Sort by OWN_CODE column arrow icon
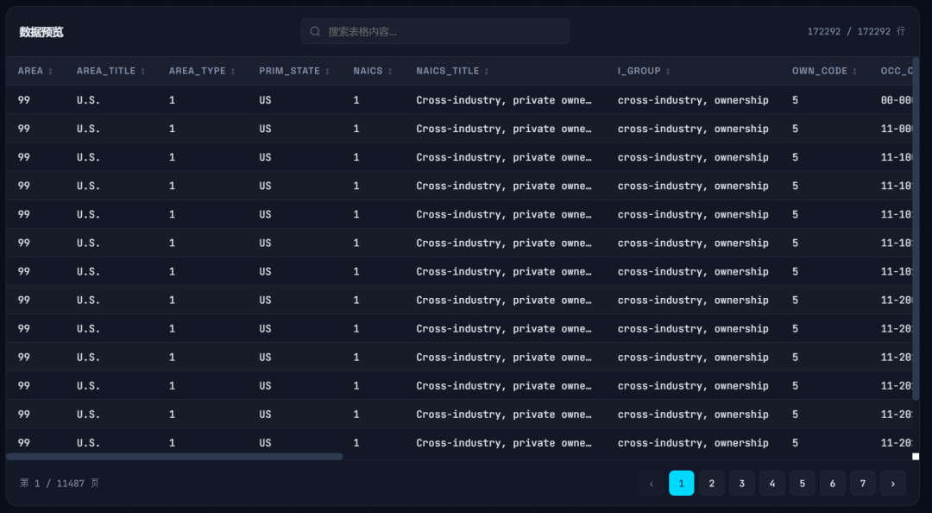The image size is (932, 513). click(854, 72)
